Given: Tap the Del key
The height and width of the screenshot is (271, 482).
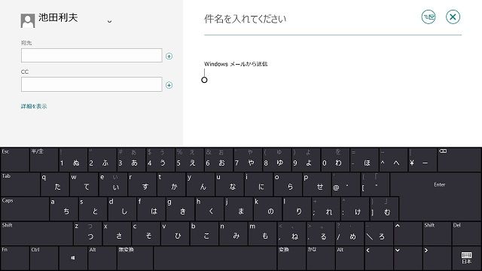Looking at the screenshot, I should click(466, 233).
